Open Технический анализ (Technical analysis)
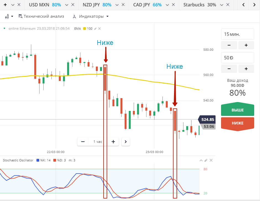 41,16
